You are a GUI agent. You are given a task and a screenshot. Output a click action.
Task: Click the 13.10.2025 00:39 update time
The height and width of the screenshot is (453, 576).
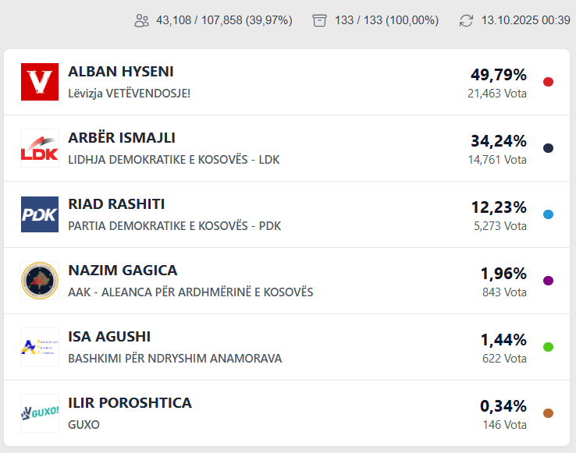pyautogui.click(x=525, y=20)
